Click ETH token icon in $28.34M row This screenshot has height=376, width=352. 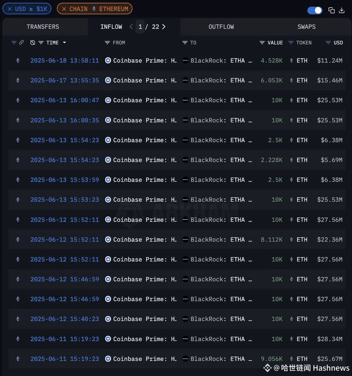point(291,339)
